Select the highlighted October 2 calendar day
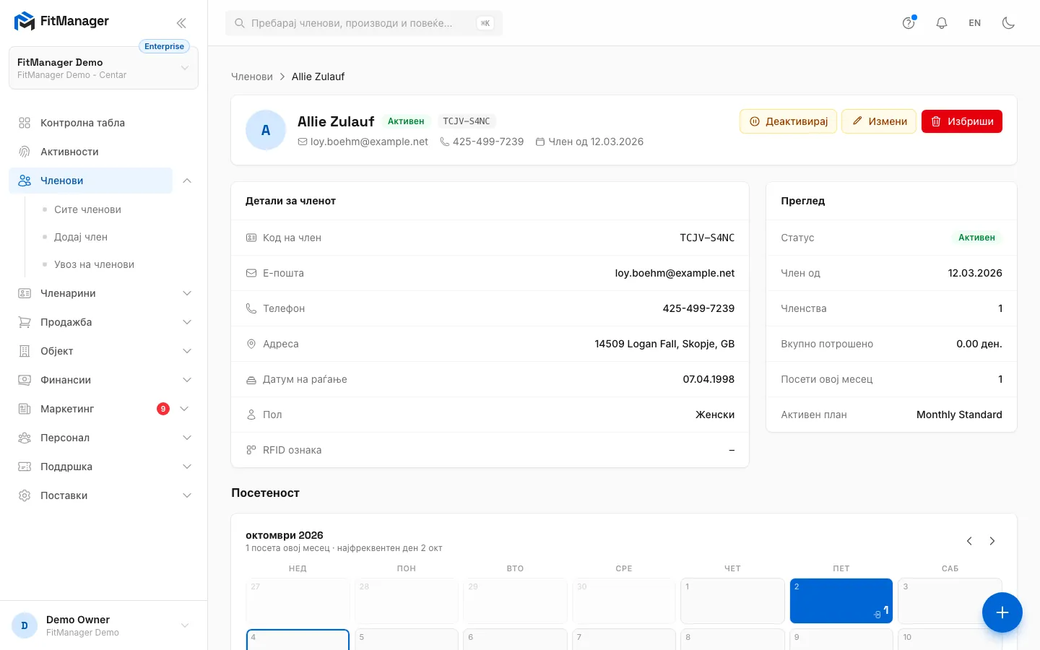Viewport: 1040px width, 650px height. [841, 601]
